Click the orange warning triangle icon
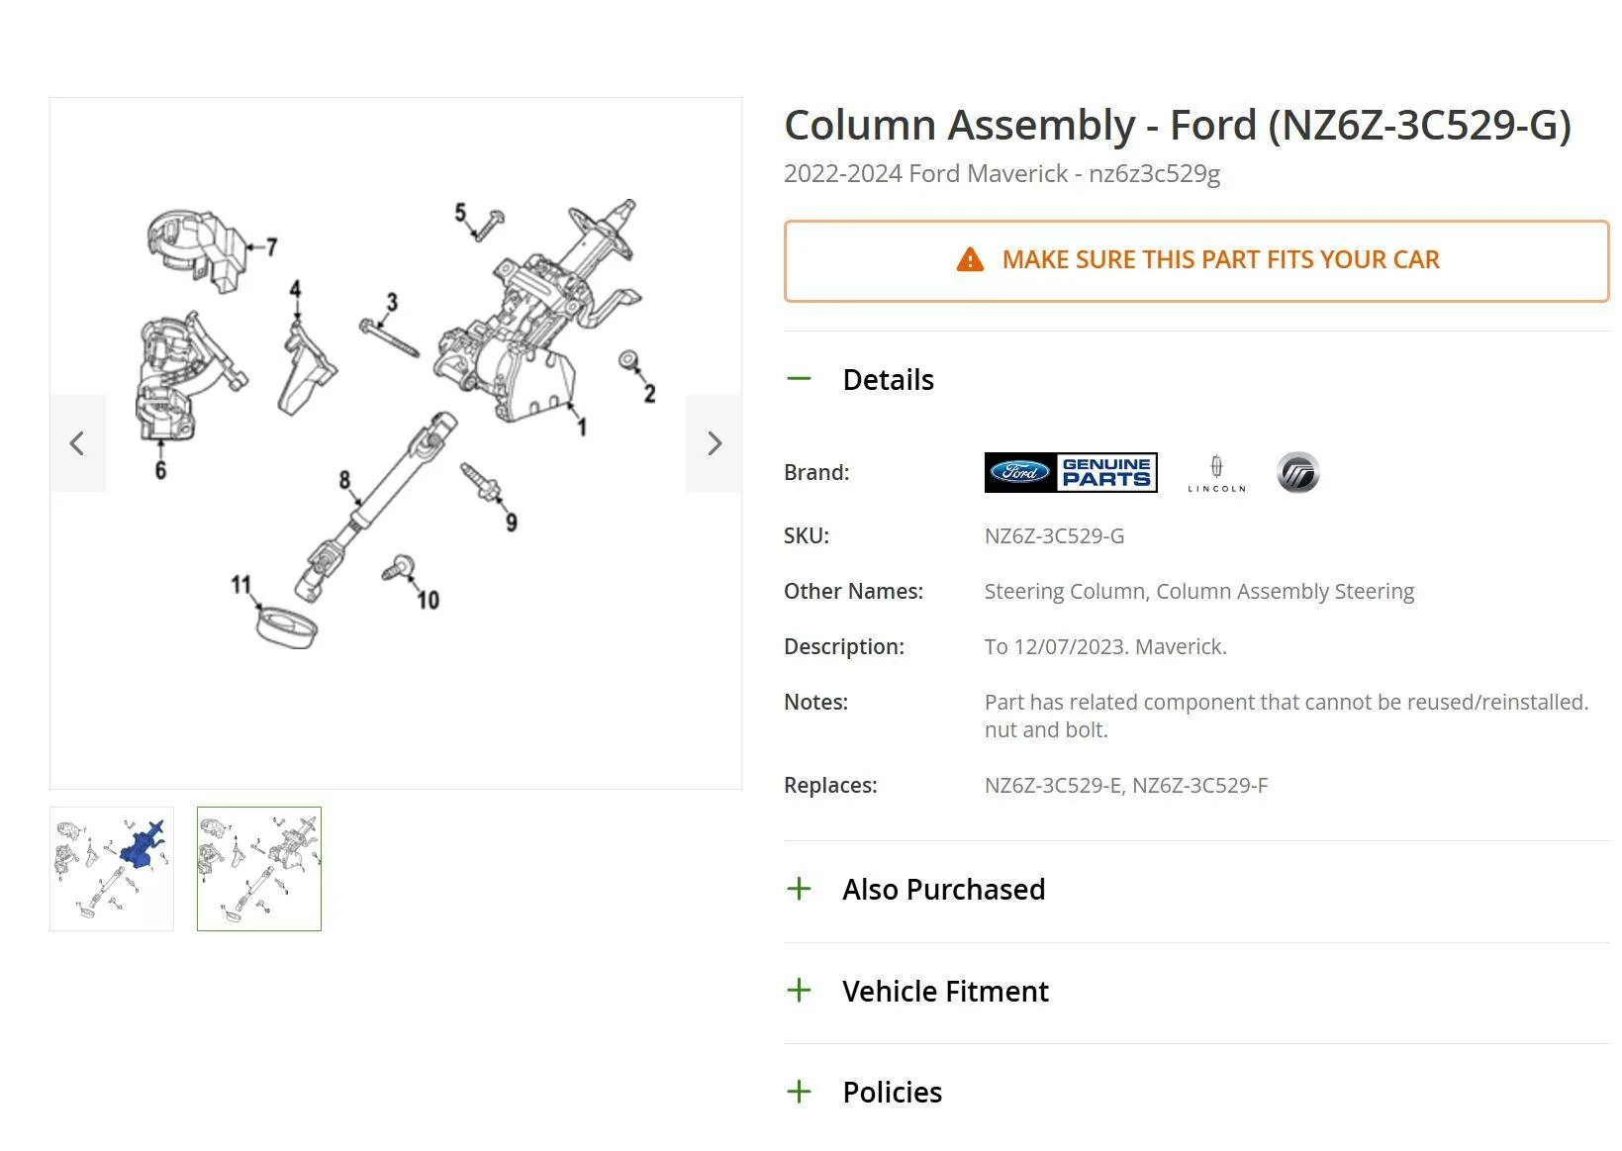Image resolution: width=1622 pixels, height=1151 pixels. (x=970, y=260)
